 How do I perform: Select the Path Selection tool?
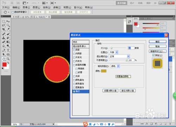4,54
